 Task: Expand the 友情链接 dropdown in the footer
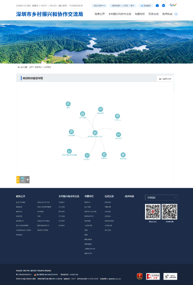pyautogui.click(x=161, y=197)
